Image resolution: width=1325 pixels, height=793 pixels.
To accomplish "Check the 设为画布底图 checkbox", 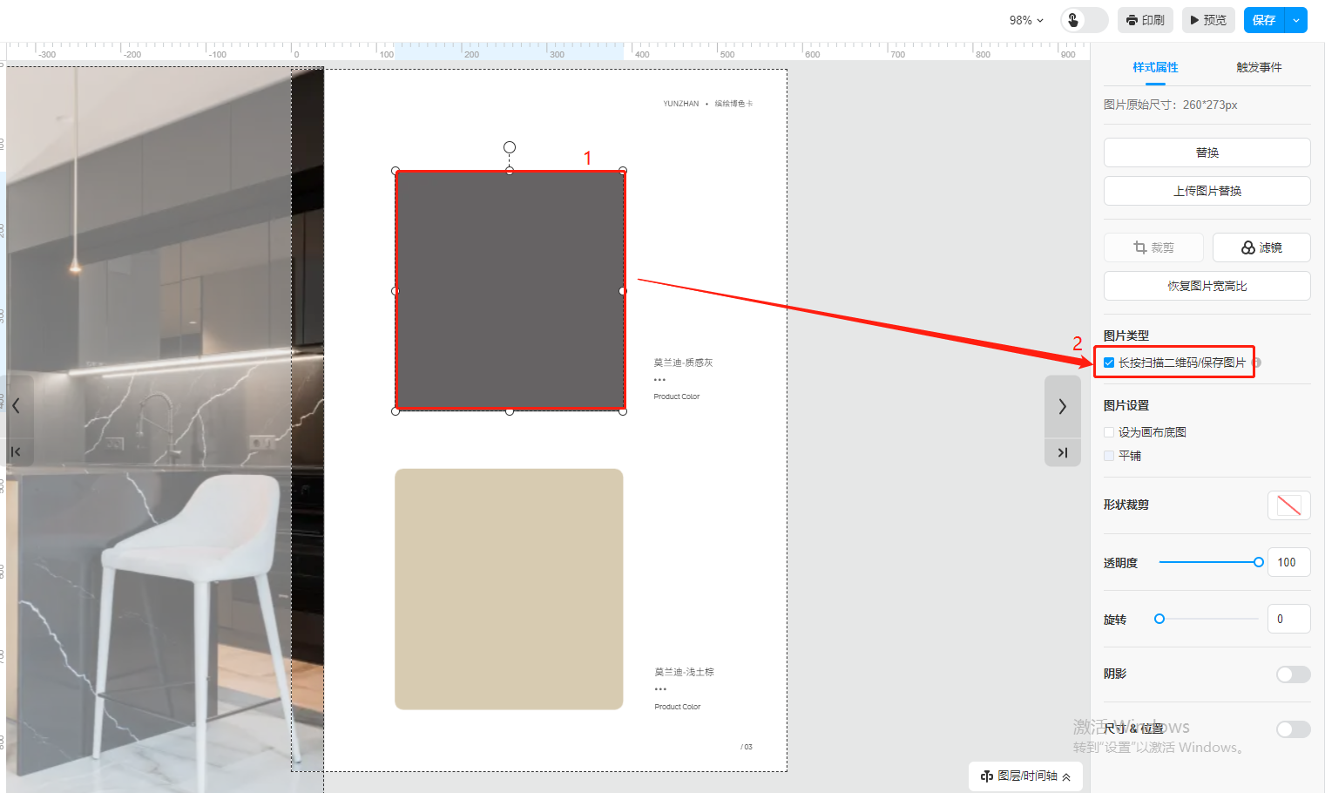I will click(1109, 432).
